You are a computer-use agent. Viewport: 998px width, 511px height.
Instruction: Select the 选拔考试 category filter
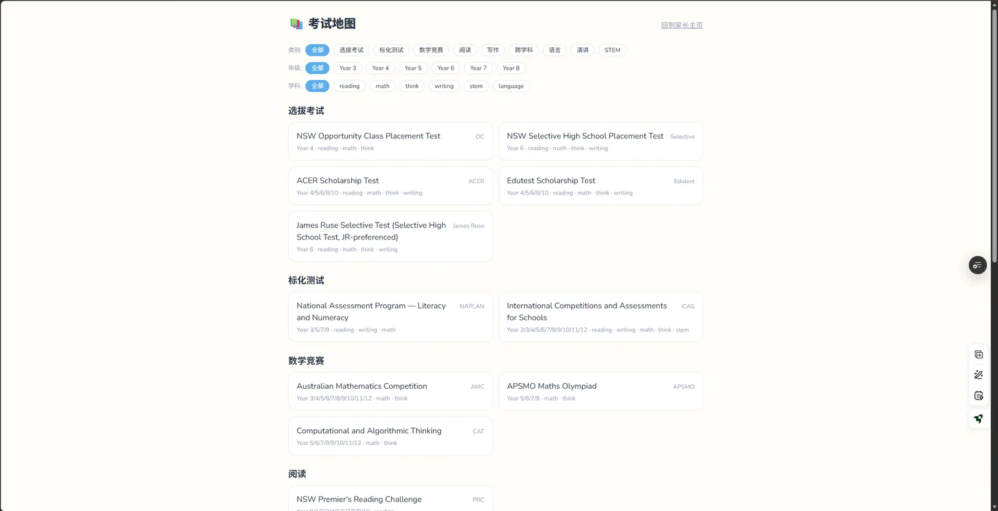pos(351,50)
